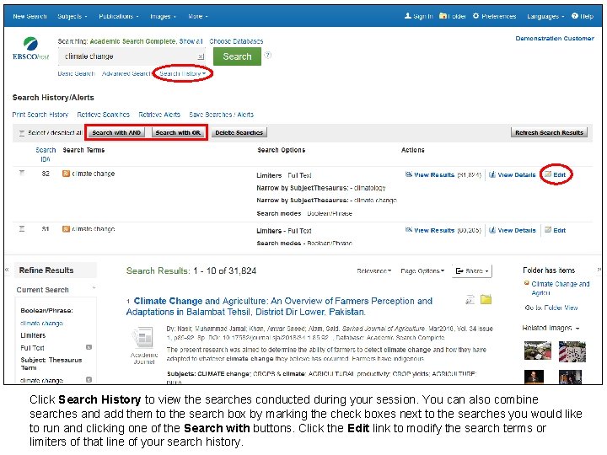The width and height of the screenshot is (607, 455).
Task: Click the Search with OR button
Action: 178,133
